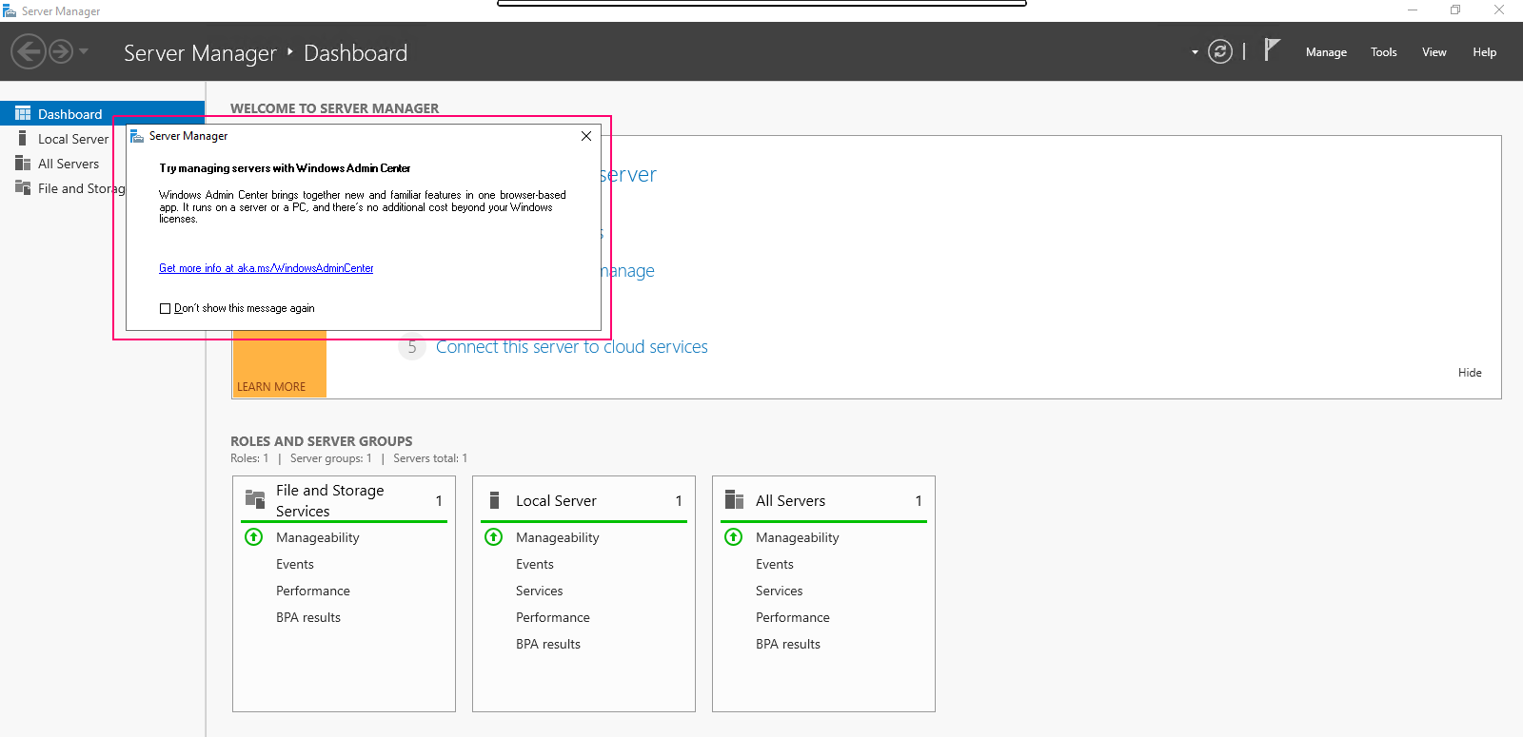Select Local Server in the sidebar

click(x=73, y=139)
